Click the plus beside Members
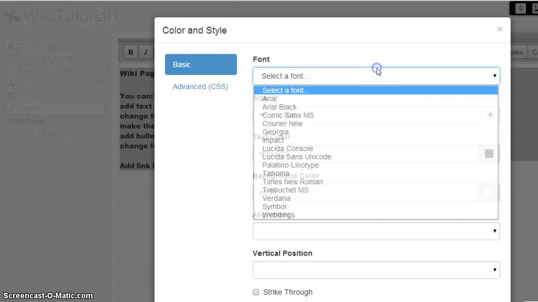The width and height of the screenshot is (538, 302). pos(98,83)
